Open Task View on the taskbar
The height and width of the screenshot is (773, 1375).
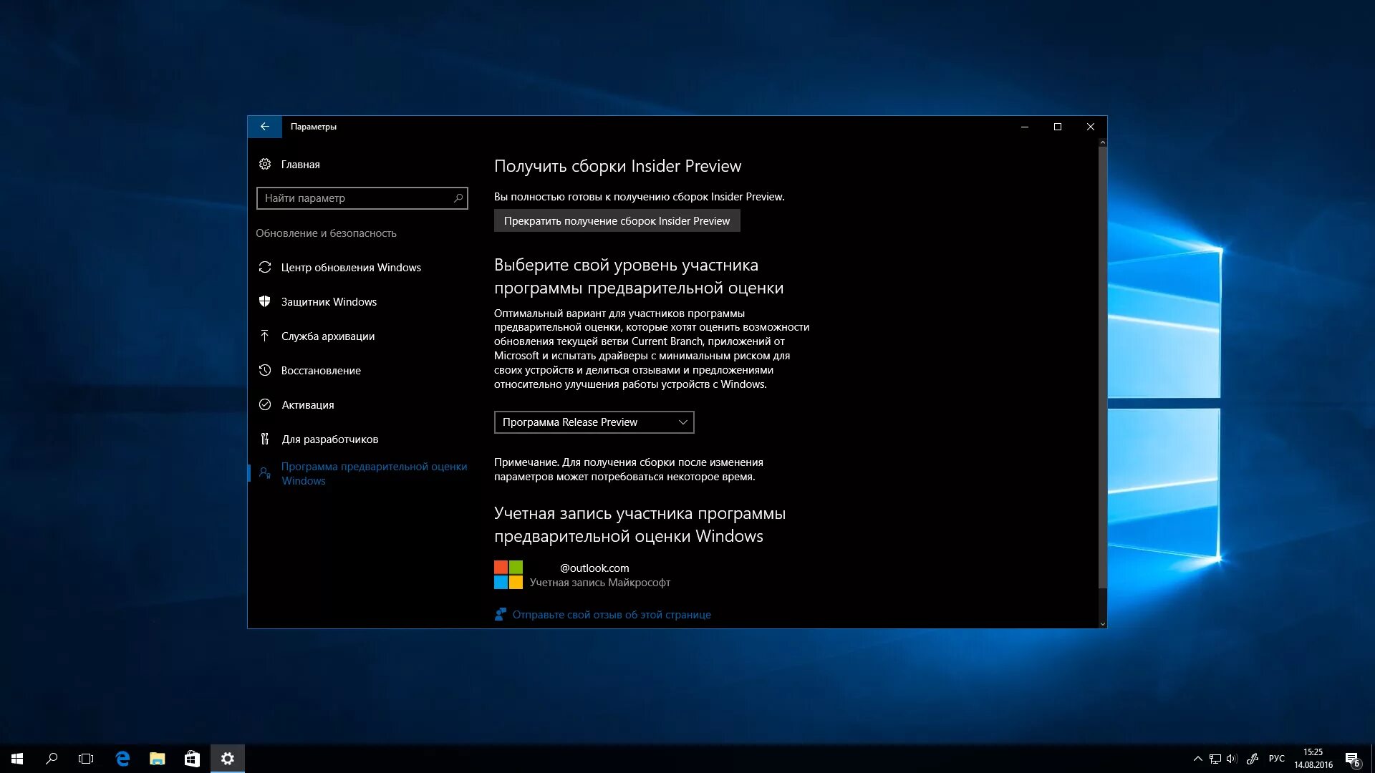click(x=86, y=759)
